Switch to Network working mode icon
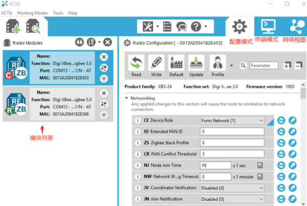Viewport: 307px width, 206px height. tap(297, 27)
